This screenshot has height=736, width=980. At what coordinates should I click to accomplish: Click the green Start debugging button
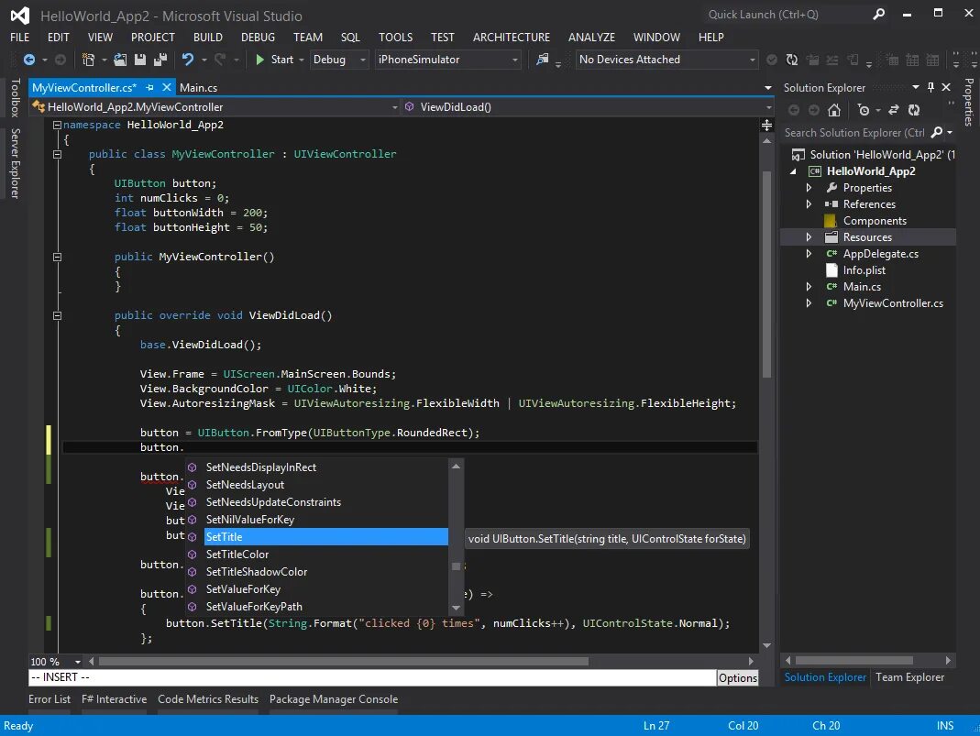274,60
